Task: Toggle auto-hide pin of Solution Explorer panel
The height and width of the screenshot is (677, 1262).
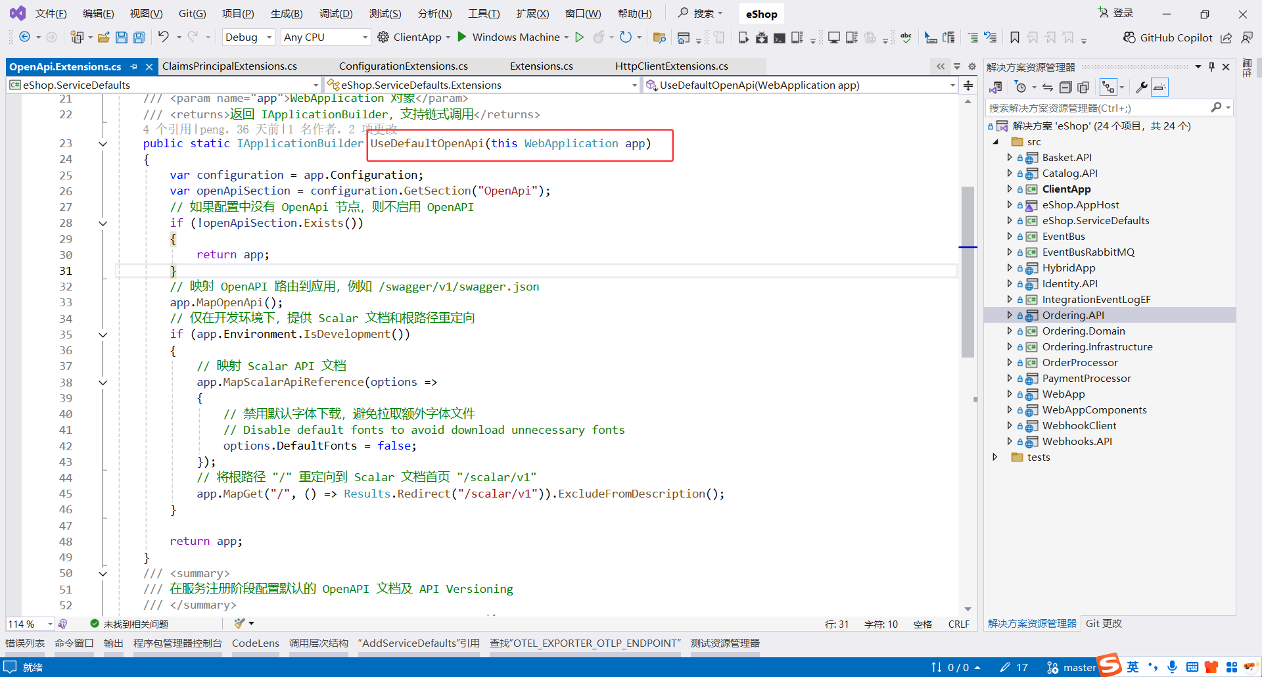Action: pyautogui.click(x=1211, y=67)
